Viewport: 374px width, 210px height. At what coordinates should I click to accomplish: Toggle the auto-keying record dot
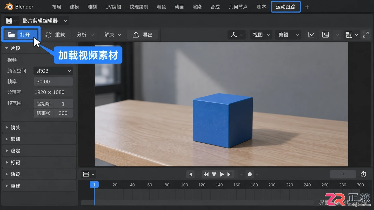250,174
